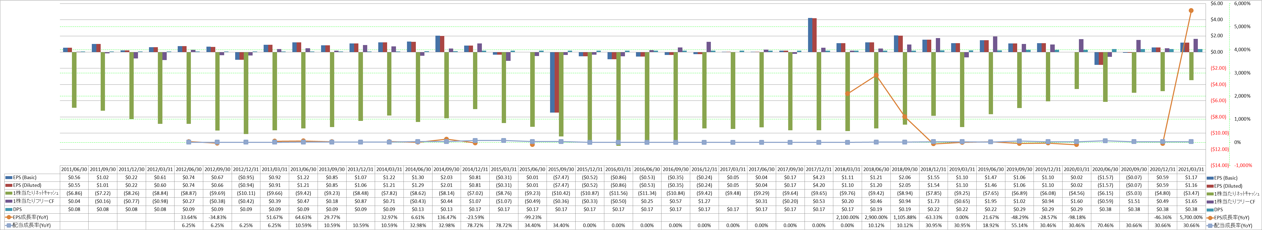
Task: Select the 55.14% dividend growth cell
Action: pos(1019,225)
